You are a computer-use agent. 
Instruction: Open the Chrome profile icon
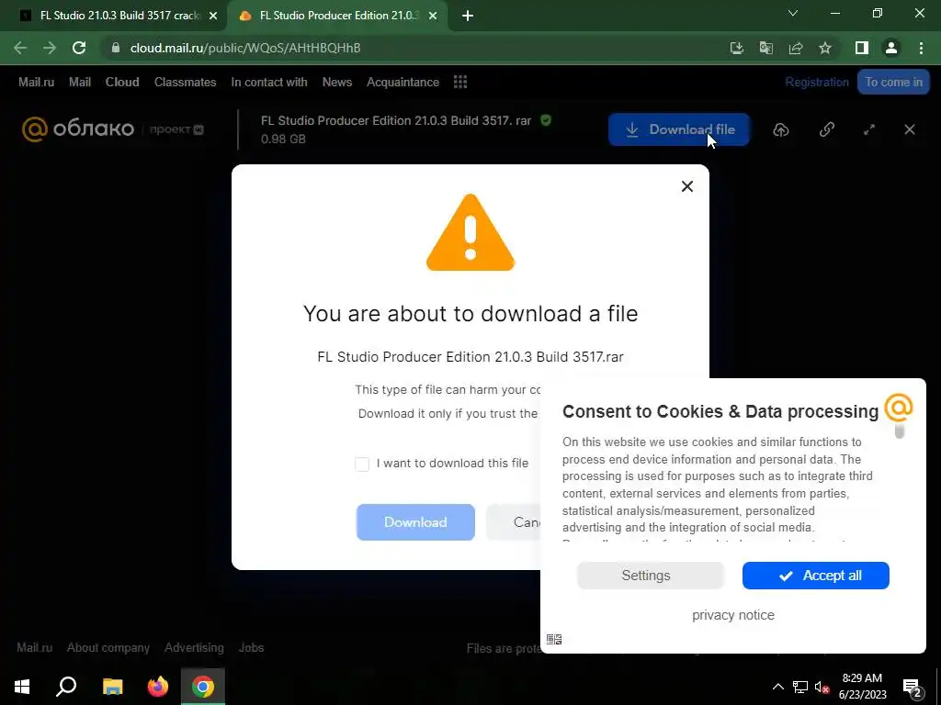pos(891,48)
